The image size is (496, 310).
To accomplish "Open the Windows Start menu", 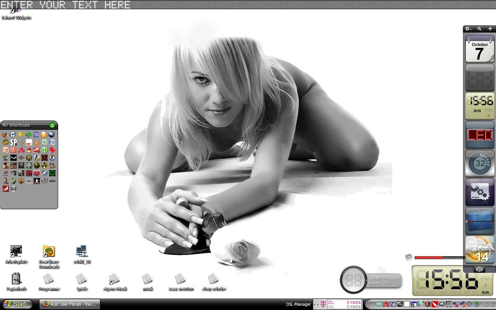I will (x=15, y=304).
